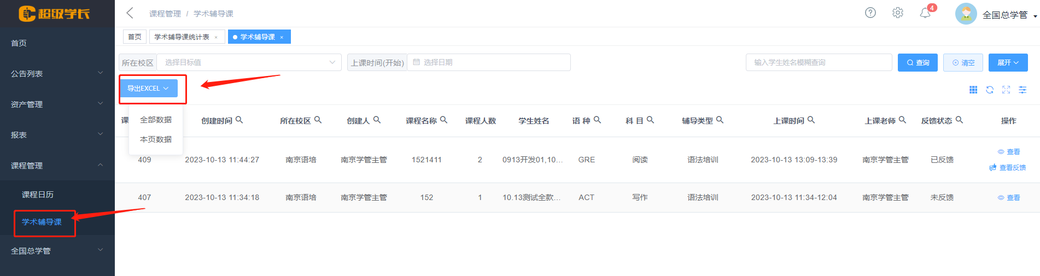Click the 查询 search button
This screenshot has width=1040, height=276.
pyautogui.click(x=918, y=62)
